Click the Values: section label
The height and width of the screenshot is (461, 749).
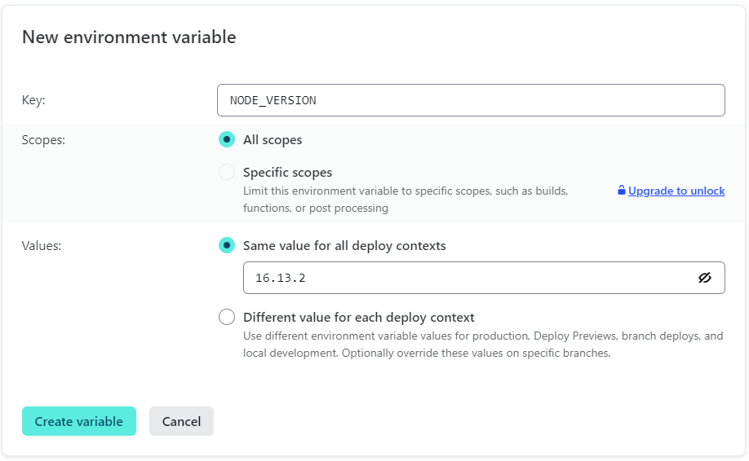coord(42,245)
